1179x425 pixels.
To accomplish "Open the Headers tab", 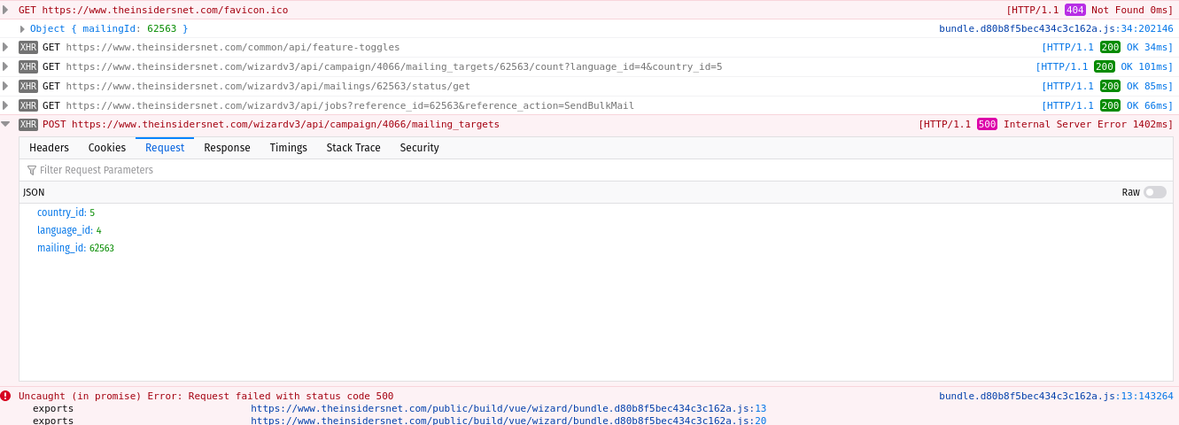I will pyautogui.click(x=49, y=148).
